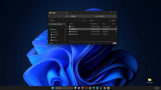Click the sidebar vertical scrollbar
161x90 pixels.
click(x=67, y=28)
